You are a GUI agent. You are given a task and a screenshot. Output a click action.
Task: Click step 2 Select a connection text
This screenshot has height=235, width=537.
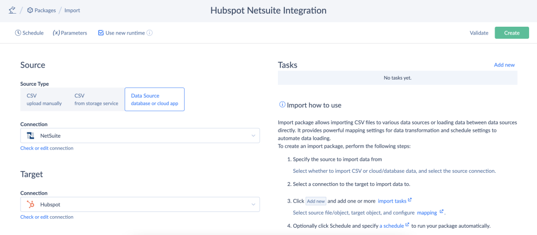point(351,184)
